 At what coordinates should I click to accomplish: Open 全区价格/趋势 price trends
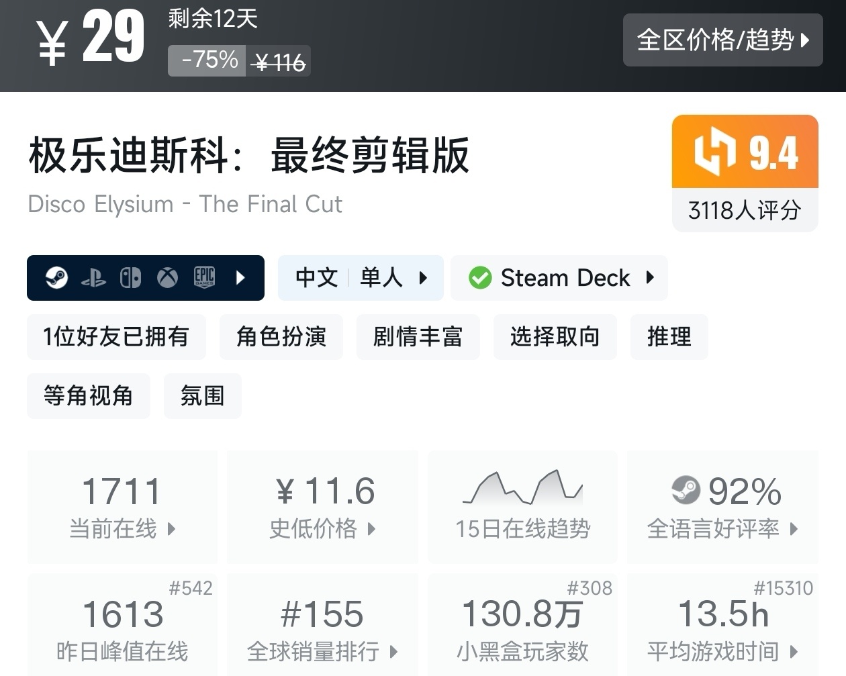(x=722, y=40)
